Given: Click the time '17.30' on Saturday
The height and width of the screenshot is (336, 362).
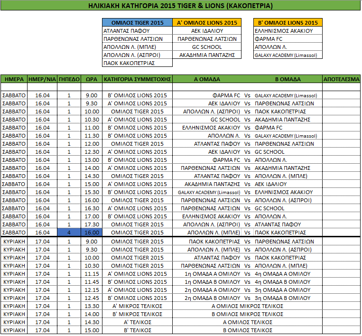Looking at the screenshot, I should [92, 224].
